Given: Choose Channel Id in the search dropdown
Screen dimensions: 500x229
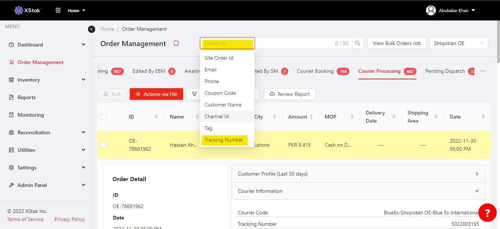Looking at the screenshot, I should pyautogui.click(x=216, y=116).
